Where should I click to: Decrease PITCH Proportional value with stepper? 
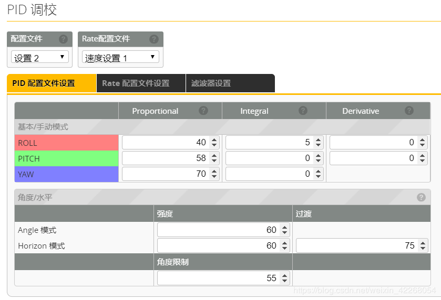214,161
